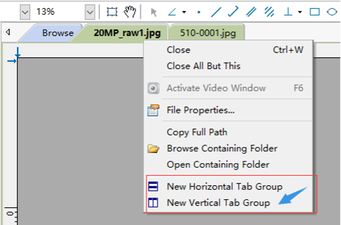Switch to the Browse tab

(x=58, y=33)
